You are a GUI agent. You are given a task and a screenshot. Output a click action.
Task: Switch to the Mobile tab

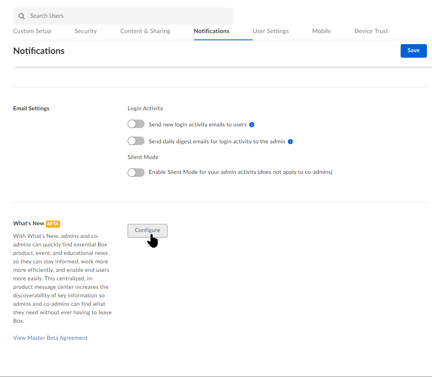(321, 31)
